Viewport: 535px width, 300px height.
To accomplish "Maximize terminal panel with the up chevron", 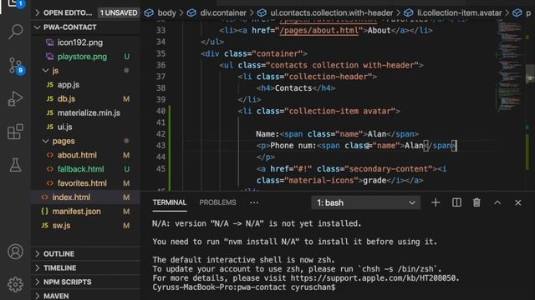I will click(x=497, y=202).
